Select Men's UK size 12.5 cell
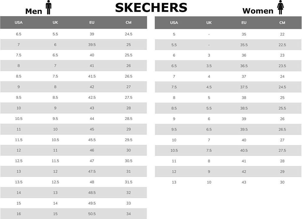 click(55, 182)
